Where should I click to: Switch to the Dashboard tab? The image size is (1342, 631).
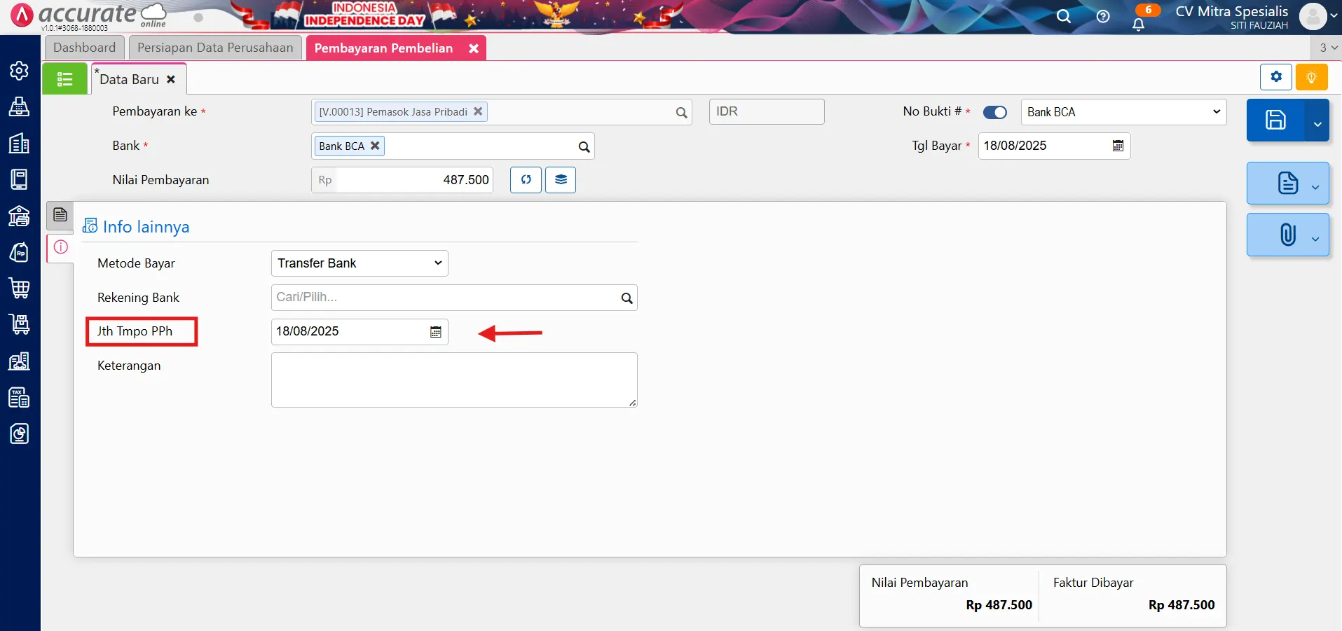tap(85, 48)
